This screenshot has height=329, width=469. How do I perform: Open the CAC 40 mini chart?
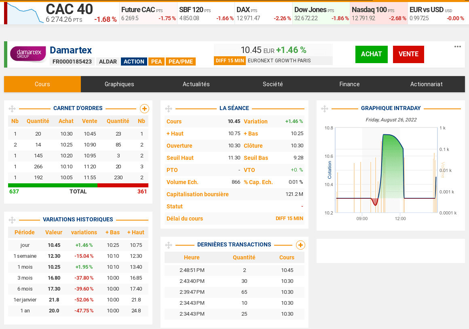[x=25, y=13]
